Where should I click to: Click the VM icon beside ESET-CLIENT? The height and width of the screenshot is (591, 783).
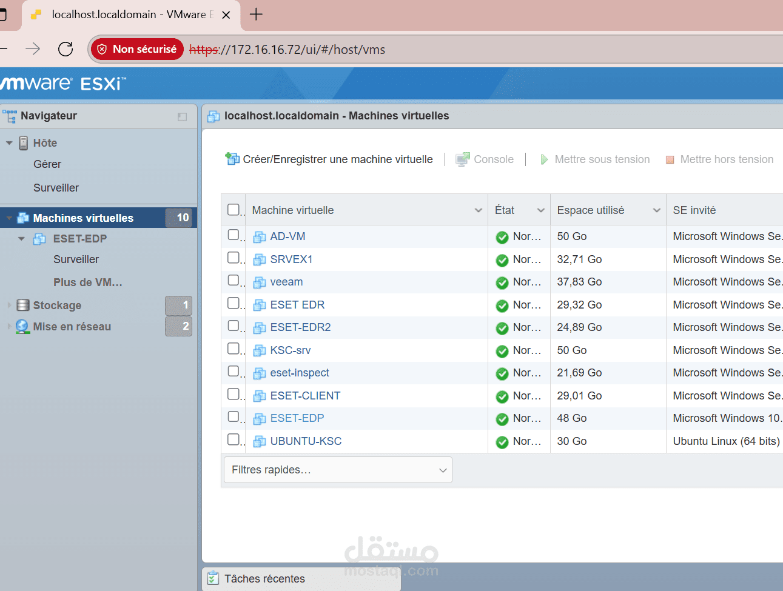coord(260,396)
